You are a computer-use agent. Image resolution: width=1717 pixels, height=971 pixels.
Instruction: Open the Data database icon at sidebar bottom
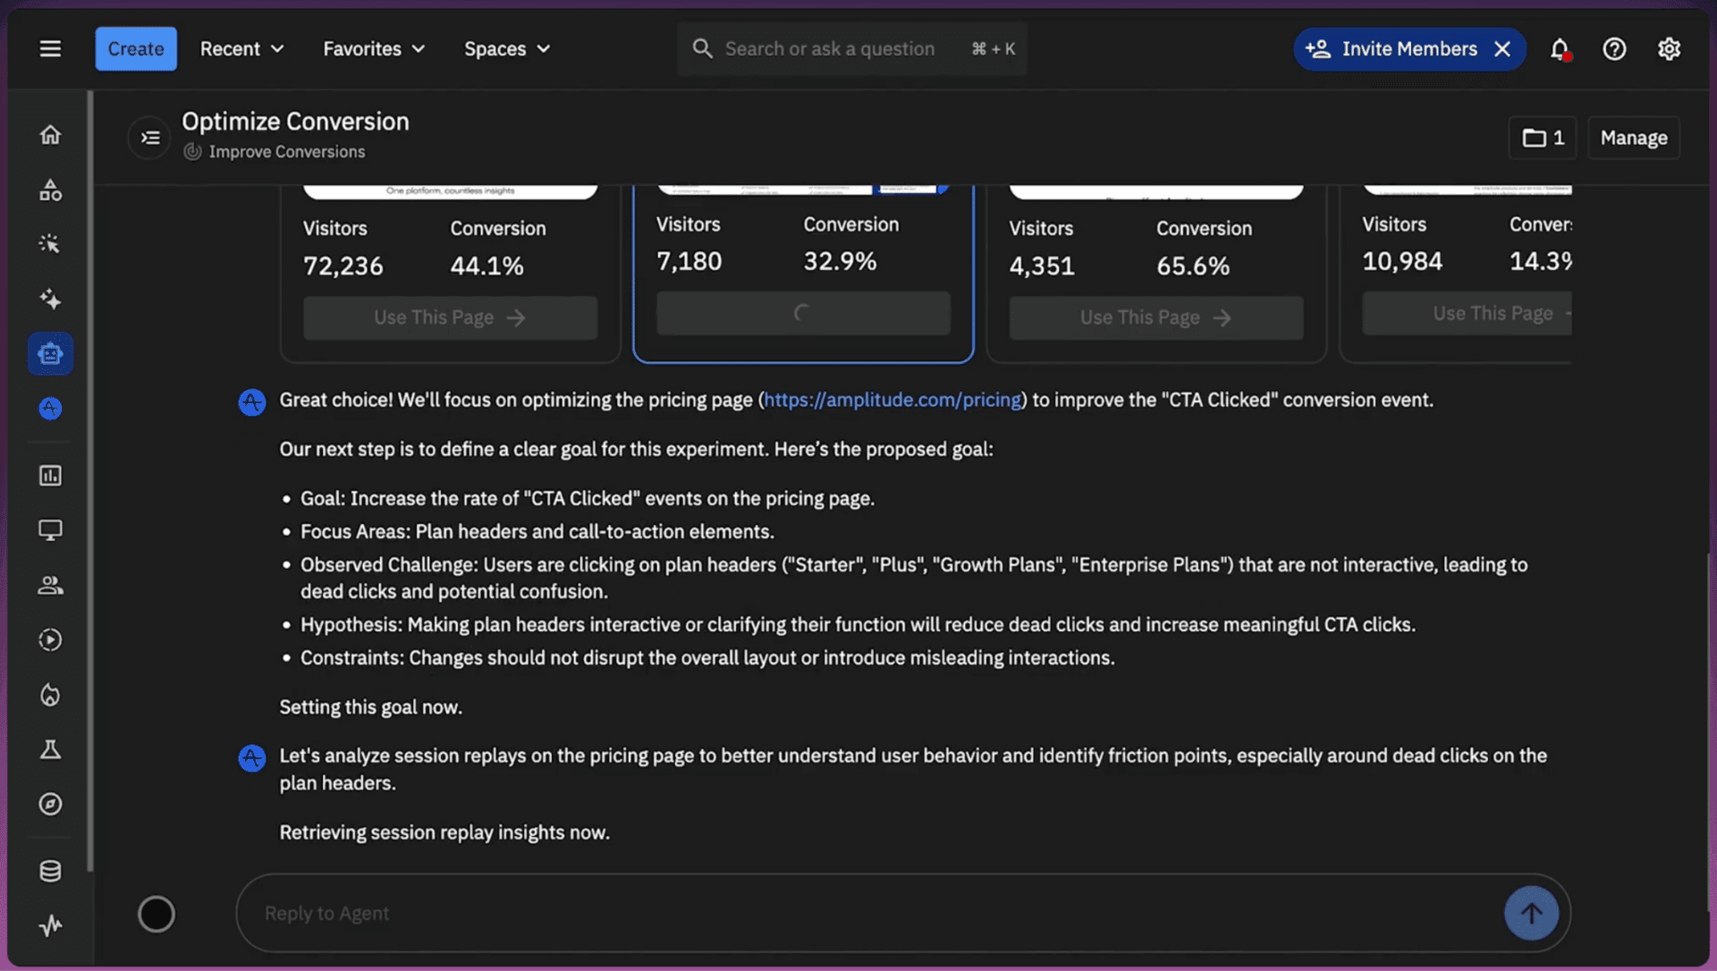51,870
